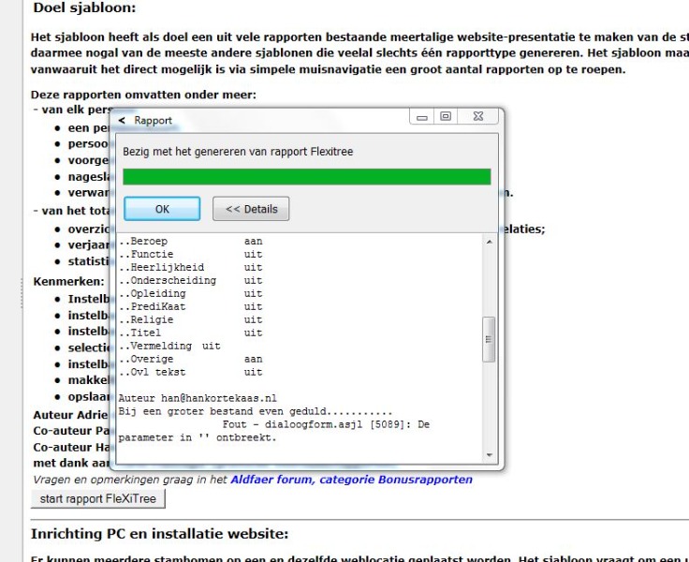
Task: Click the Inrichting PC en installatie heading
Action: click(x=159, y=534)
